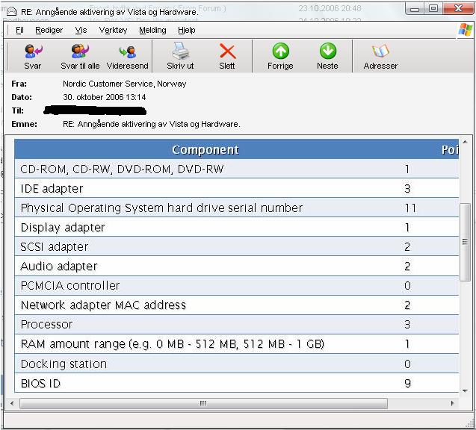
Task: Select the 'Network adapter MAC address' row
Action: [x=236, y=305]
